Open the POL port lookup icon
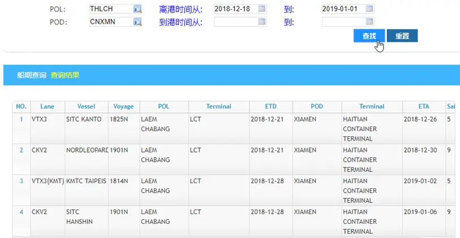460x238 pixels. 137,9
